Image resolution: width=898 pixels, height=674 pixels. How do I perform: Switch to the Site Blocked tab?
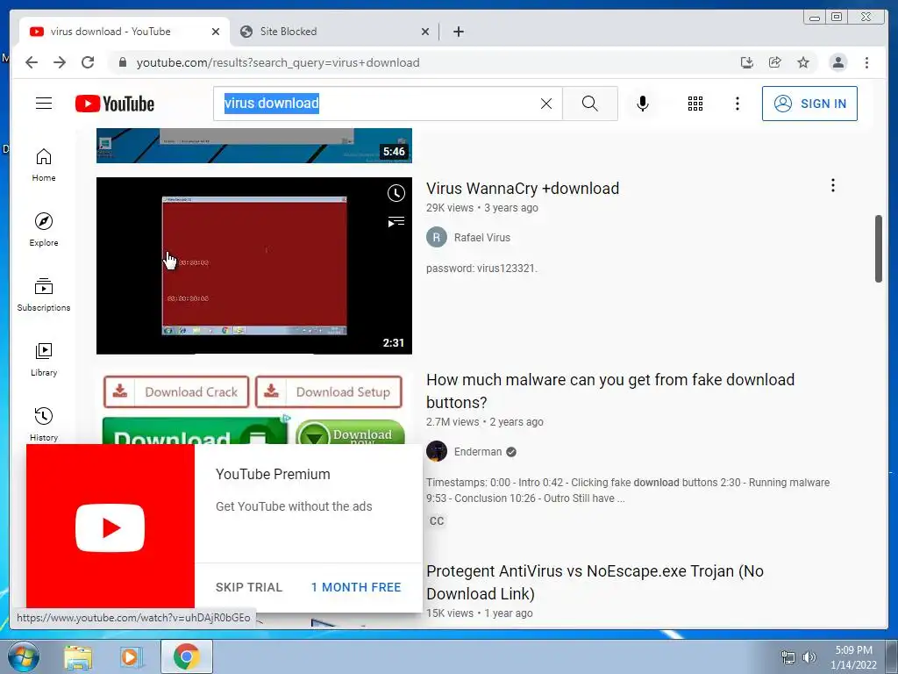(334, 32)
